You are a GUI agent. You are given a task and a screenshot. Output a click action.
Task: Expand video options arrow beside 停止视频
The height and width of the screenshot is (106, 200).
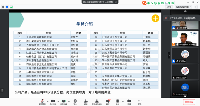tap(58, 101)
